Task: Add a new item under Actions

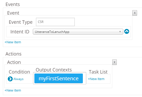Action: coord(13,90)
